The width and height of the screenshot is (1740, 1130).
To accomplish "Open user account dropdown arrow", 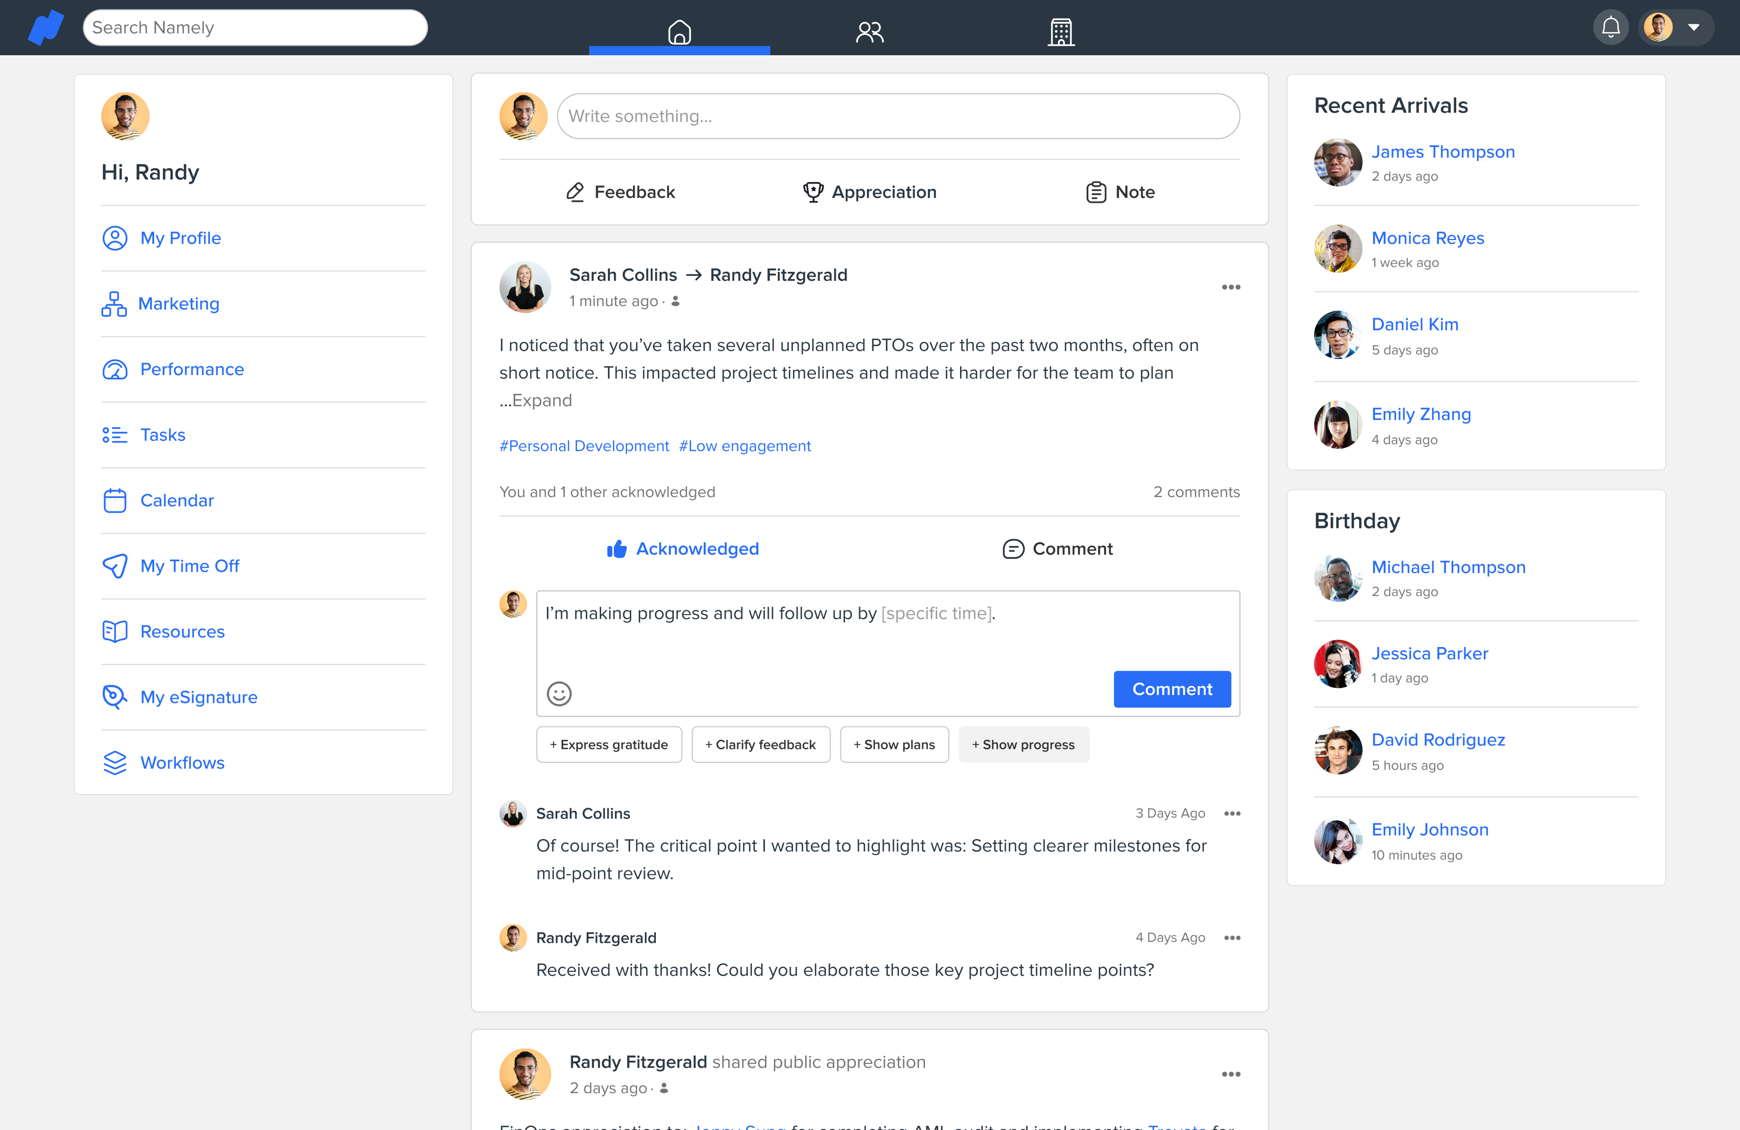I will coord(1693,28).
